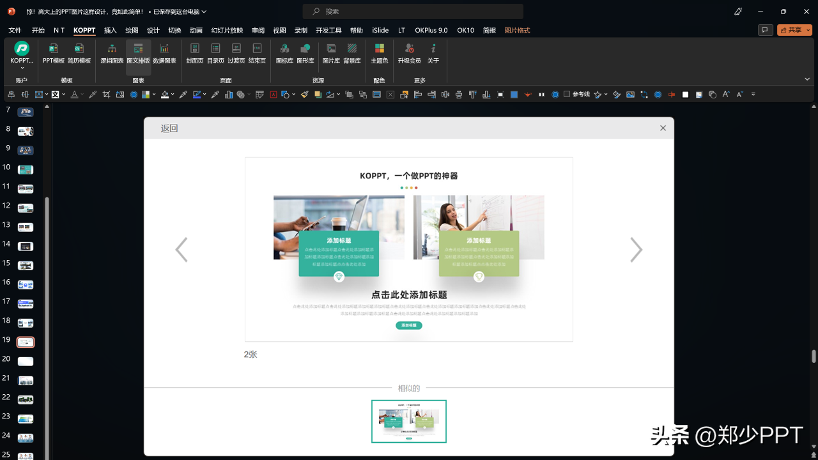The height and width of the screenshot is (460, 818).
Task: Click the insert picture icon in quick toolbar
Action: [630, 95]
